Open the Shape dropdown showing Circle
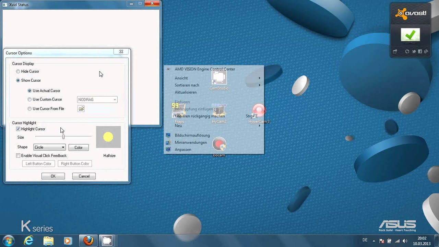This screenshot has width=439, height=247. (x=49, y=147)
